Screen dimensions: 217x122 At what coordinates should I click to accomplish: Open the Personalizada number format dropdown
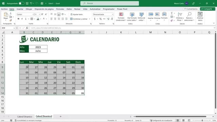(x=113, y=14)
